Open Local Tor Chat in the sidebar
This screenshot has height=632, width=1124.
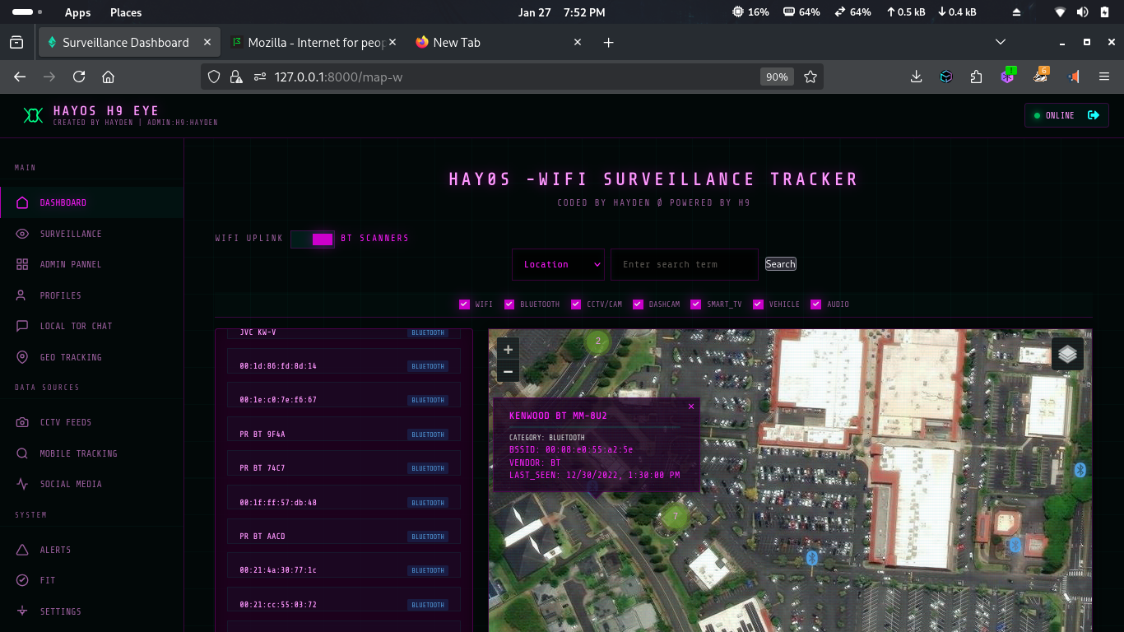click(x=91, y=326)
